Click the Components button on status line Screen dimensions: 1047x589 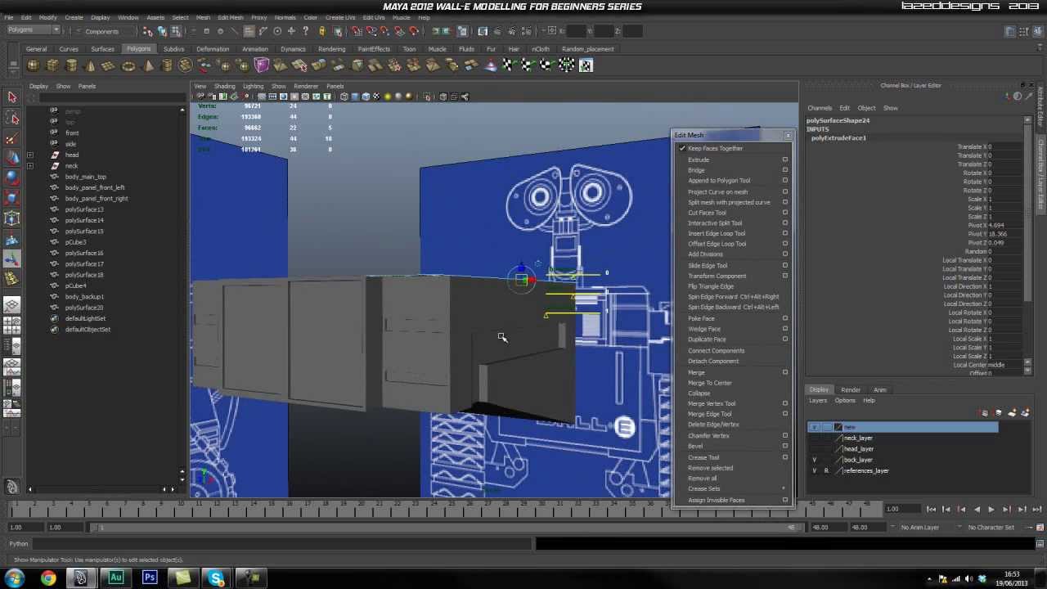click(102, 31)
